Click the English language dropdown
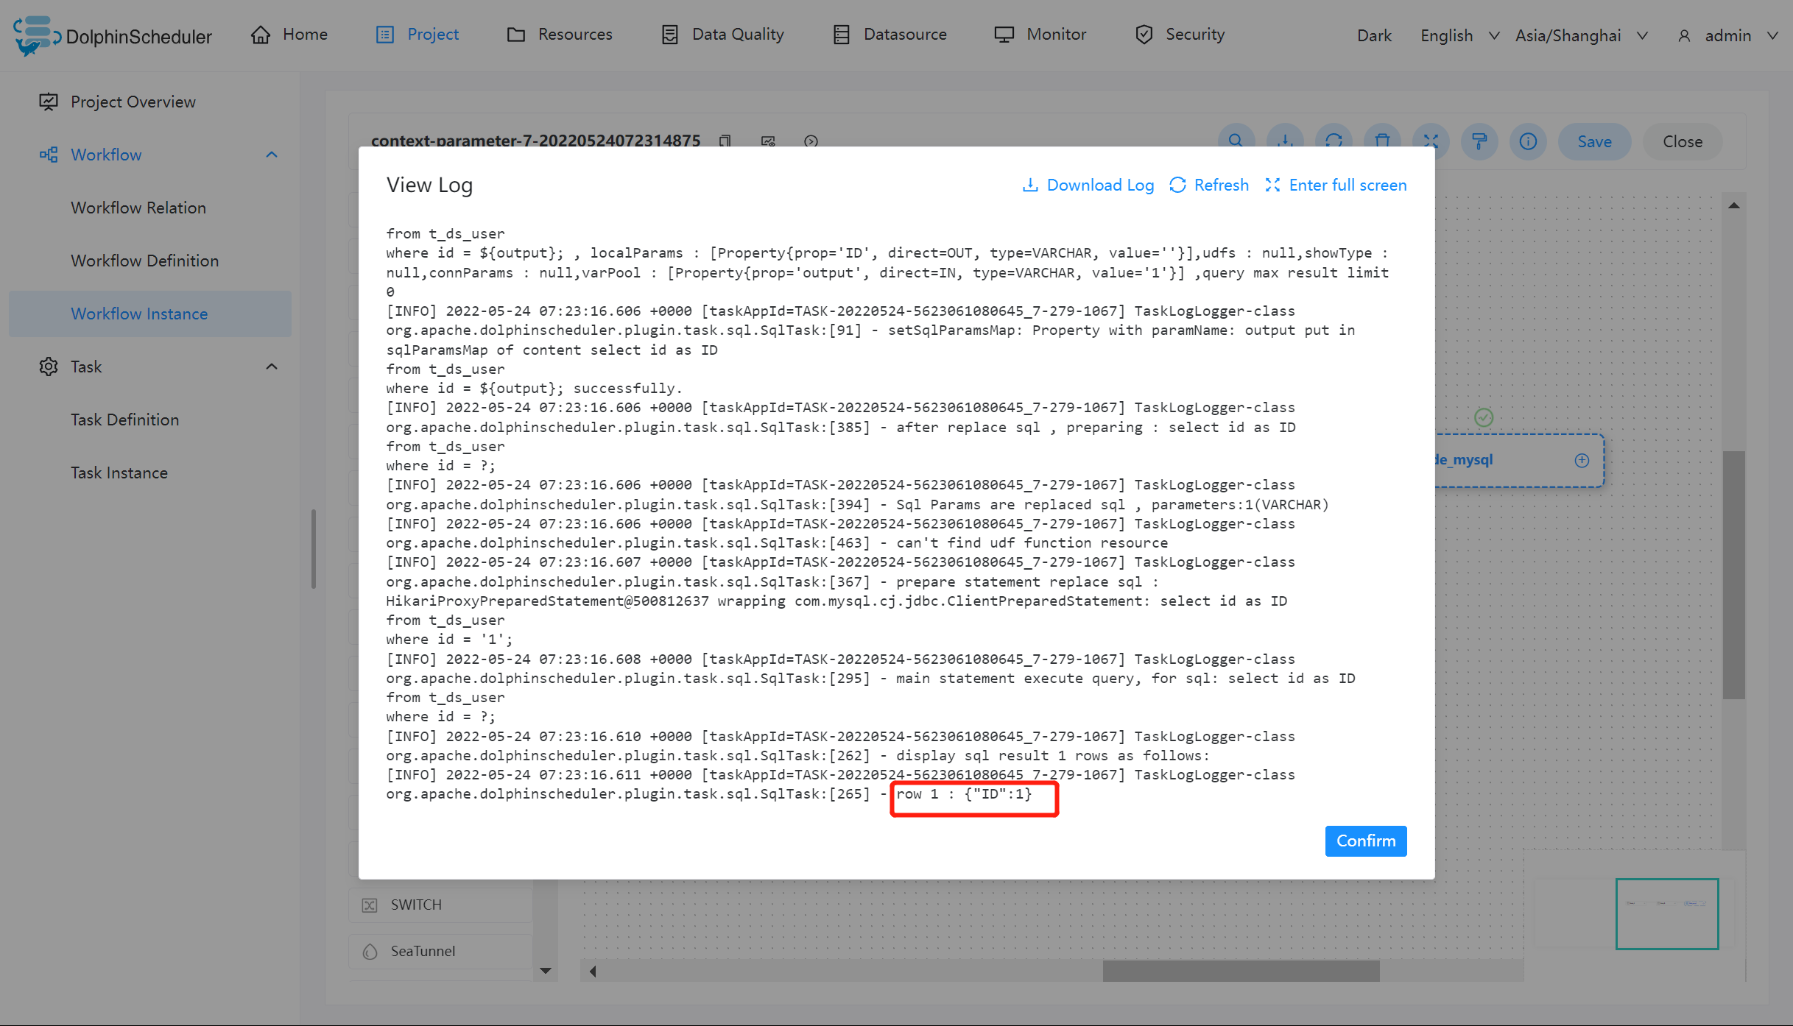This screenshot has height=1026, width=1793. coord(1458,33)
